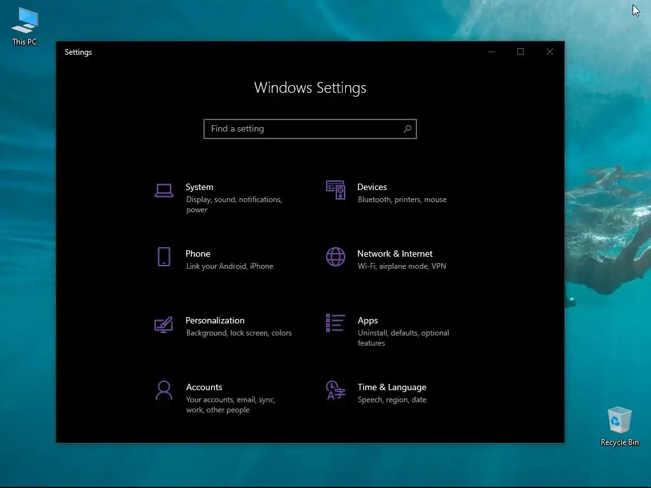Maximize the Settings window
651x488 pixels.
pos(521,51)
